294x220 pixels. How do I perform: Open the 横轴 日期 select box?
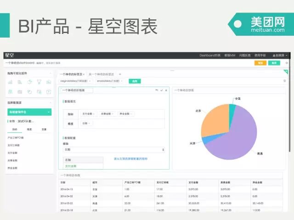114,150
